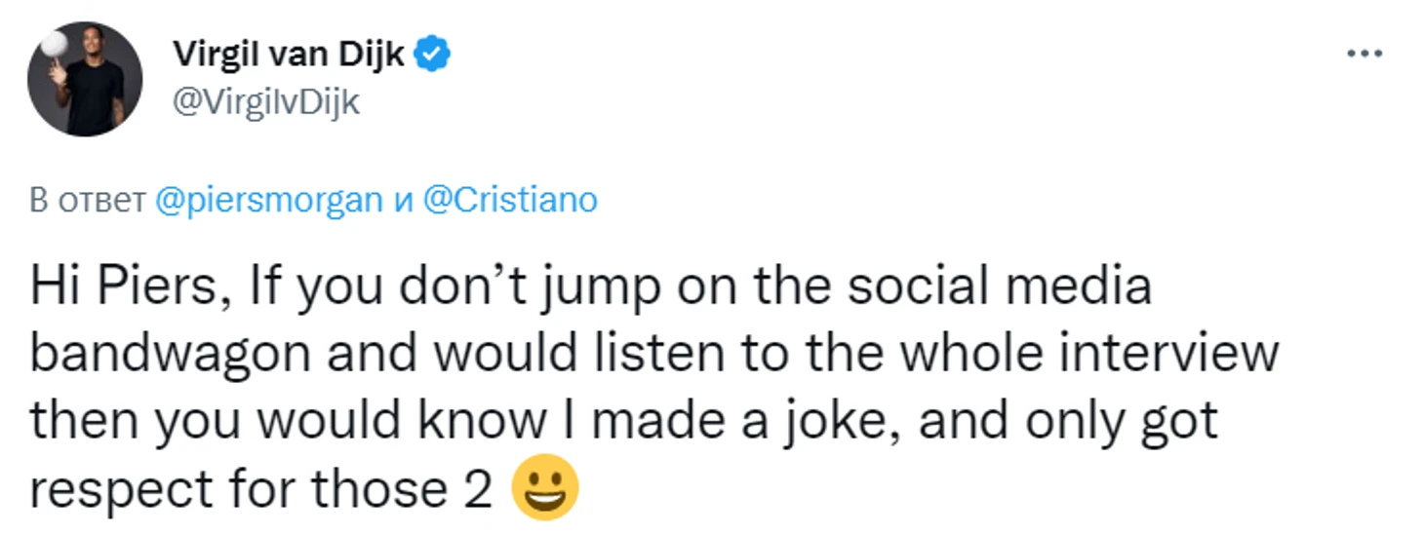Open the @Cristiano mention link
Image resolution: width=1424 pixels, height=534 pixels.
pos(510,200)
